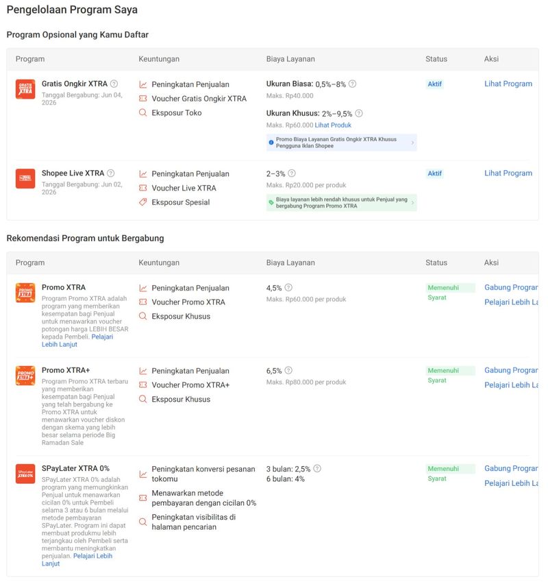Open help icon next to 4,5% fee

288,287
